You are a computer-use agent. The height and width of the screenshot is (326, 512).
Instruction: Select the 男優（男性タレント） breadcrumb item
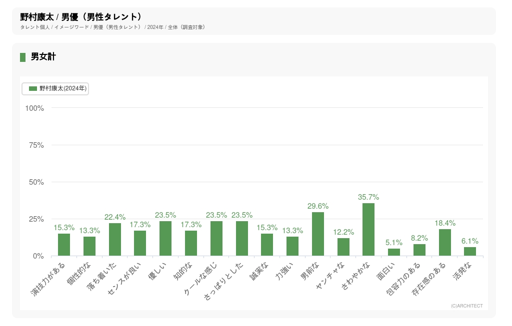[117, 27]
